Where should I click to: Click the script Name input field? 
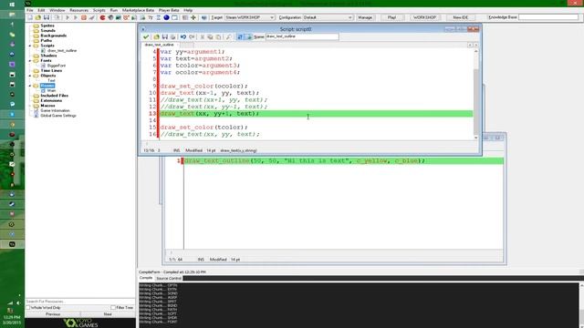click(302, 36)
